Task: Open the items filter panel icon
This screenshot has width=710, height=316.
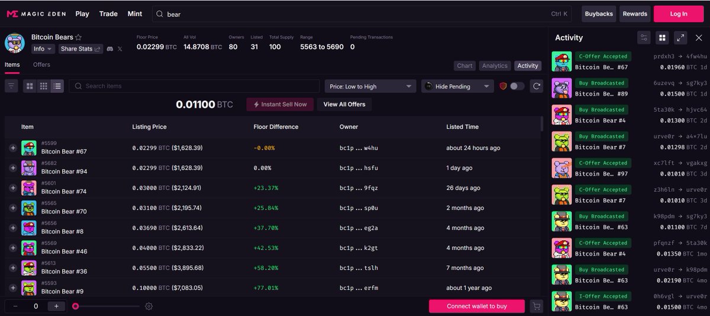Action: tap(11, 86)
